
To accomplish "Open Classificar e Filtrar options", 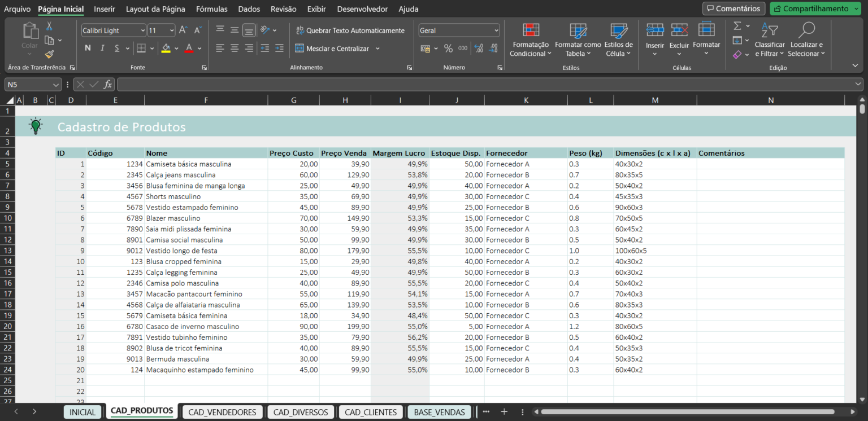I will (770, 40).
